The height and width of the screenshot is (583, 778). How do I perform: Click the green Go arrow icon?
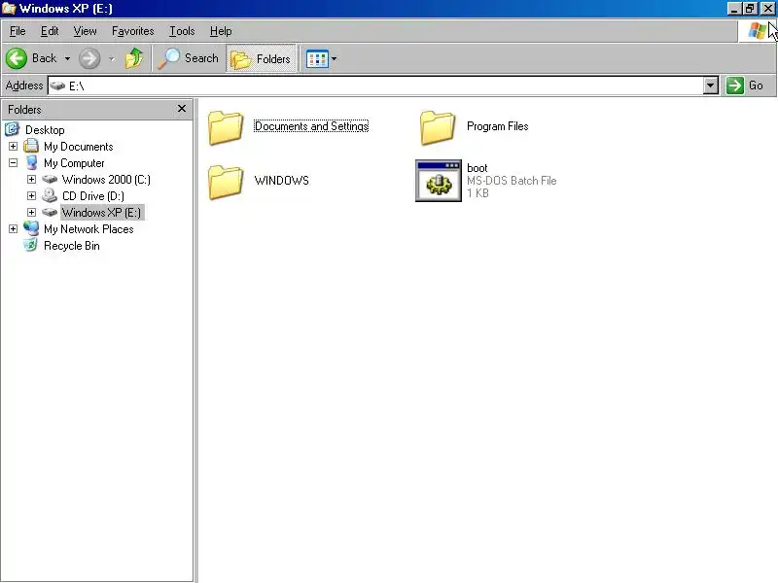click(735, 86)
